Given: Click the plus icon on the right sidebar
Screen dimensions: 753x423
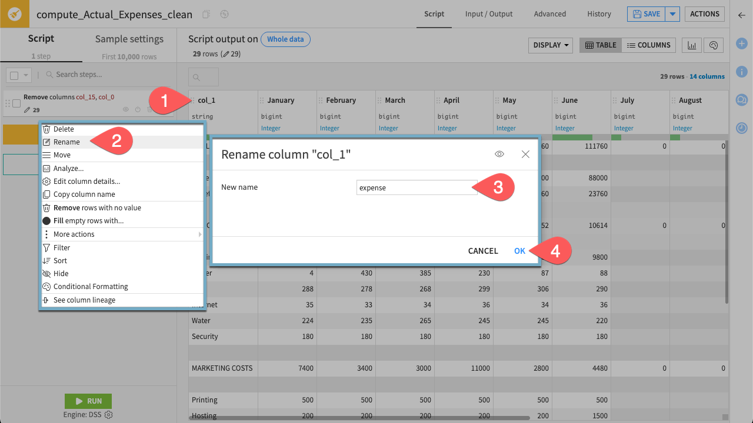Looking at the screenshot, I should click(x=742, y=43).
